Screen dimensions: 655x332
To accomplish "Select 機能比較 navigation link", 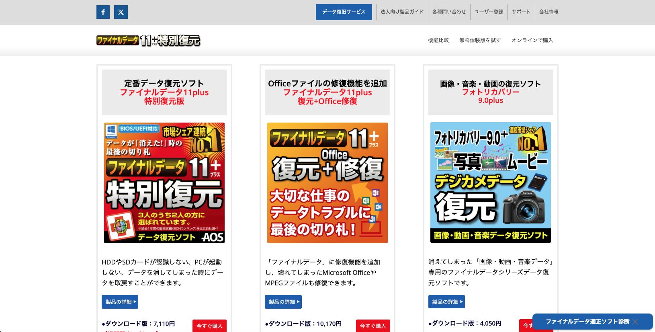I will tap(438, 40).
